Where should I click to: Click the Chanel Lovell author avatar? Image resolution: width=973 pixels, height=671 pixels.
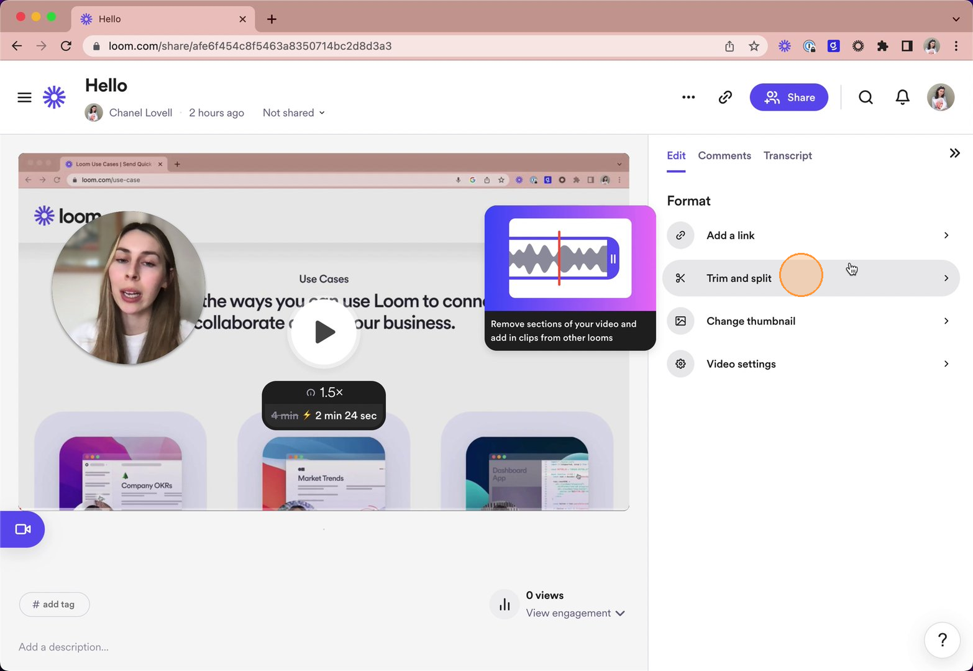point(94,112)
